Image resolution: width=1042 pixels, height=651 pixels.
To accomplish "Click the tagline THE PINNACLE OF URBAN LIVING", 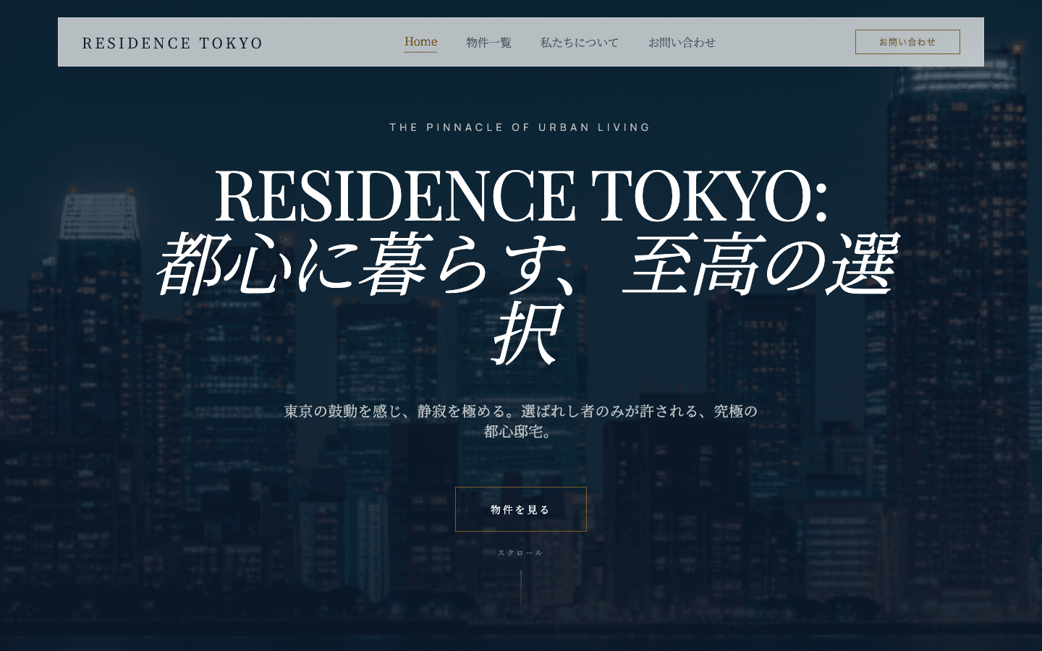I will [520, 127].
